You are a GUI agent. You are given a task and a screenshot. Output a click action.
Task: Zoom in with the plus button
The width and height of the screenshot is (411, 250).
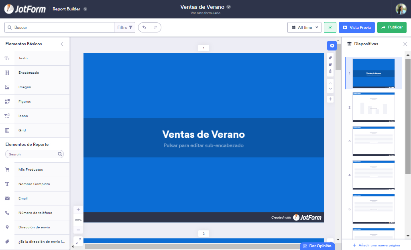78,210
